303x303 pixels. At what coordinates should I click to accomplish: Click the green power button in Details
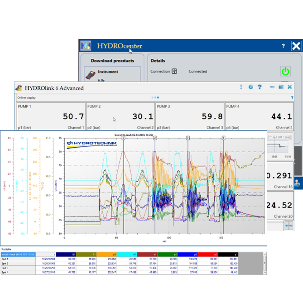coord(285,71)
